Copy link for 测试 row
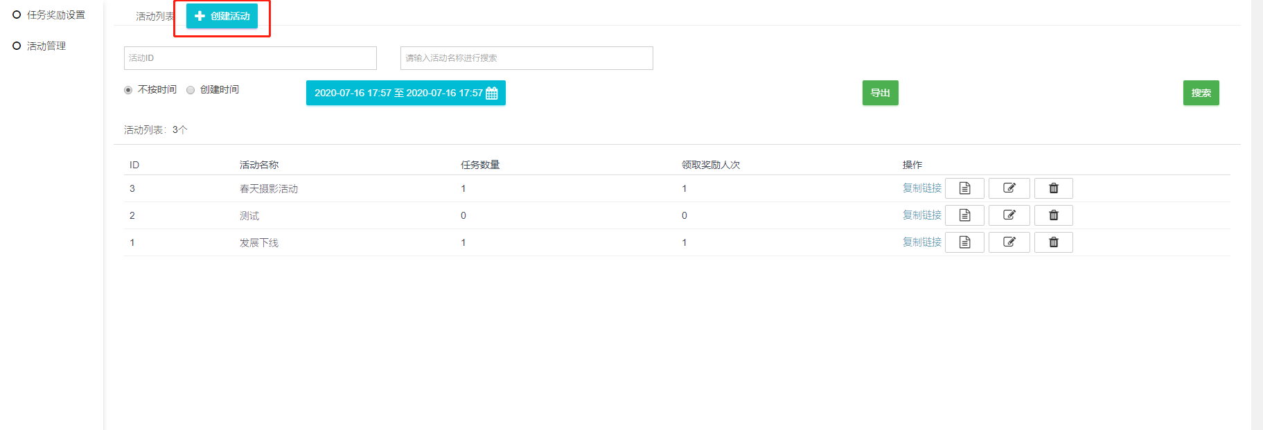Screen dimensions: 1263x430 click(x=921, y=215)
